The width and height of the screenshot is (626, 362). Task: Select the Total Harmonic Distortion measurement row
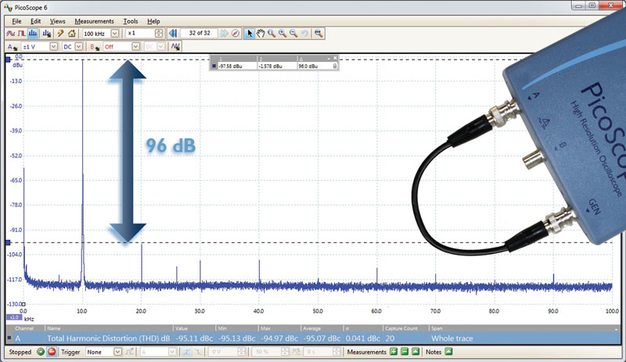[235, 338]
